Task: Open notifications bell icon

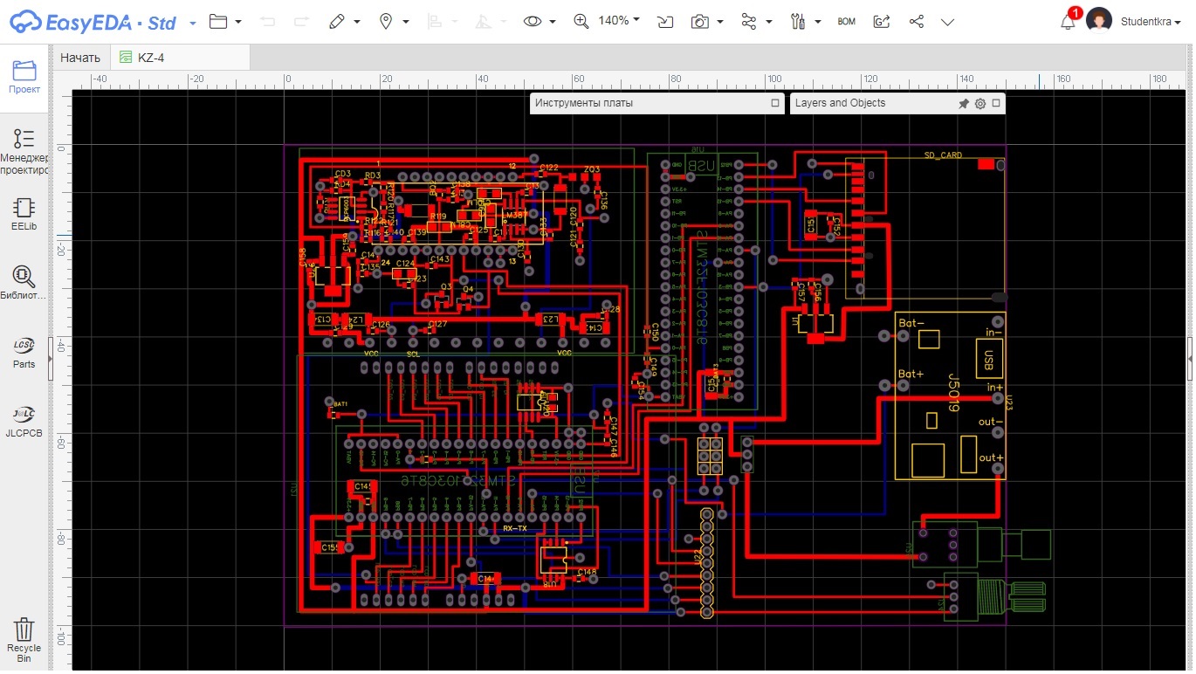Action: (x=1068, y=22)
